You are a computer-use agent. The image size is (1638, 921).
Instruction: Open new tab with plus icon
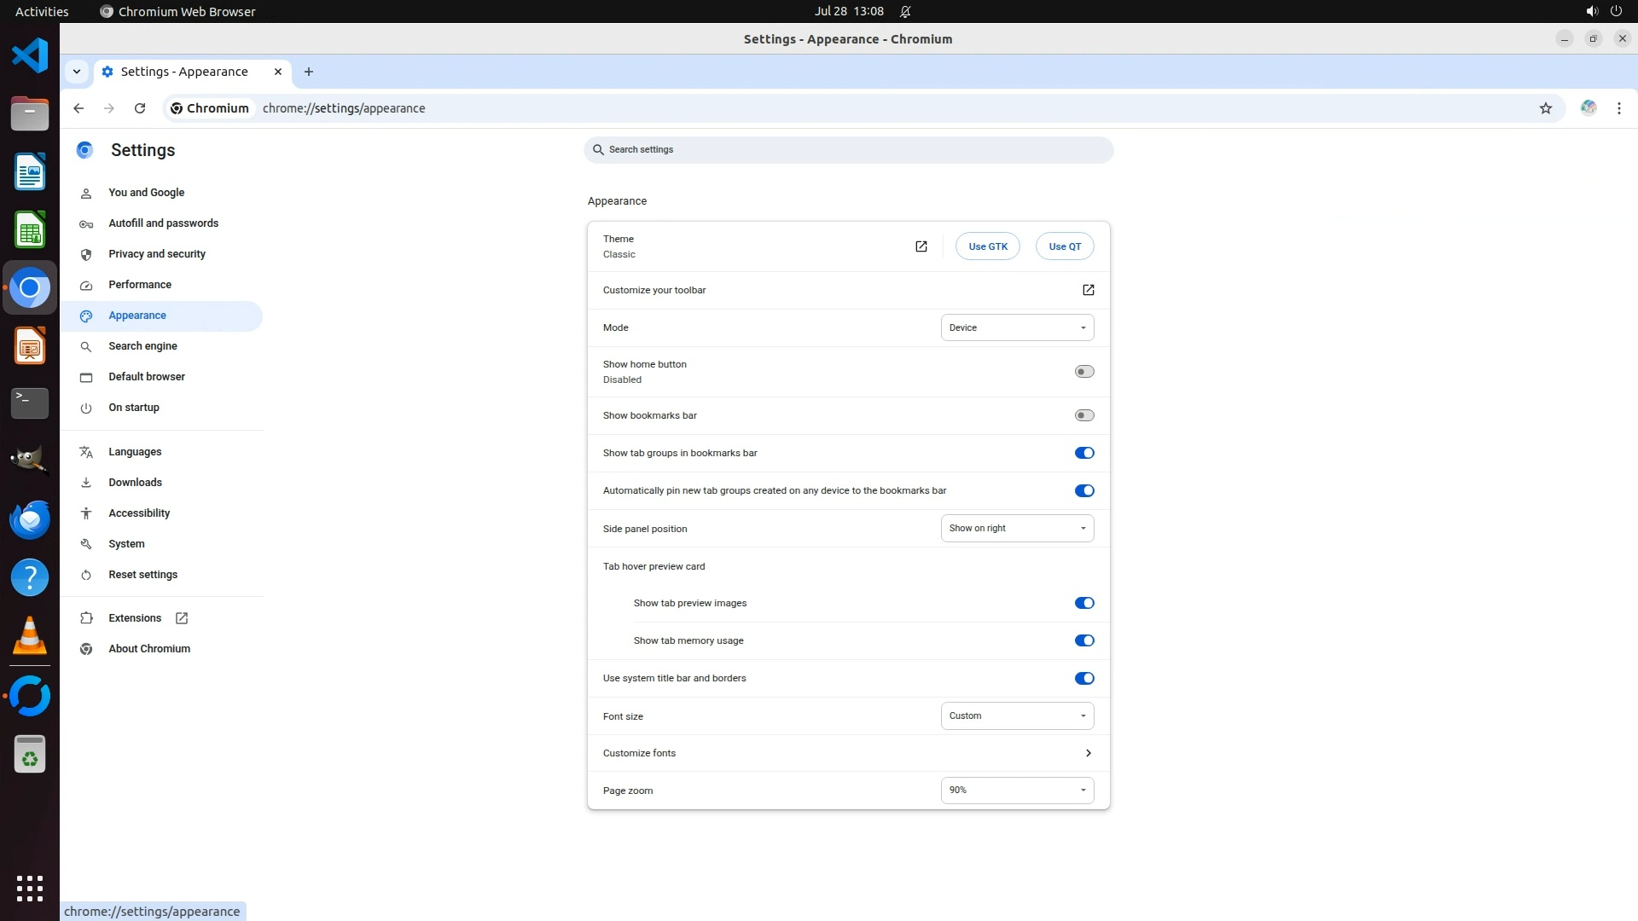309,72
